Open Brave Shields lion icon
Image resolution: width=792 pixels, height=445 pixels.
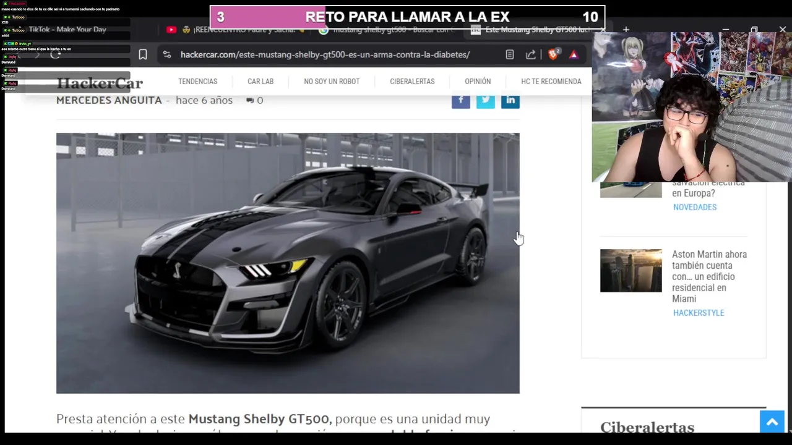553,54
